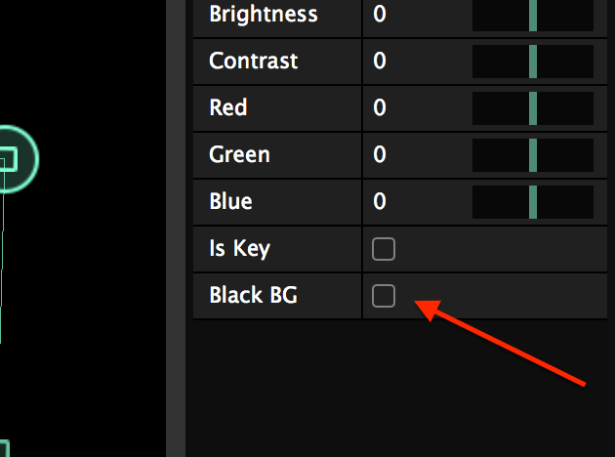Click the Red value field

[415, 107]
